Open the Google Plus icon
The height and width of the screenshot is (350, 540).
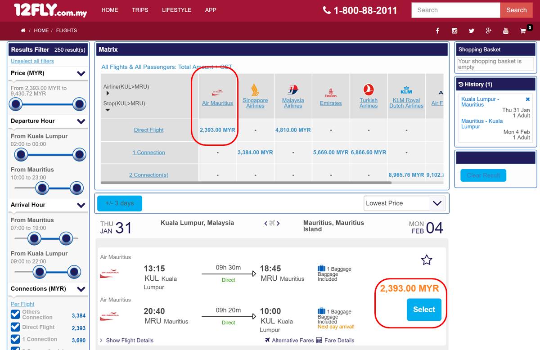pos(489,31)
